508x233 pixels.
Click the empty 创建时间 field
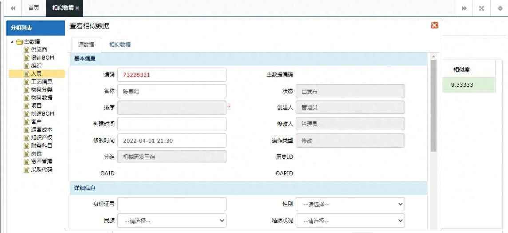pos(172,124)
